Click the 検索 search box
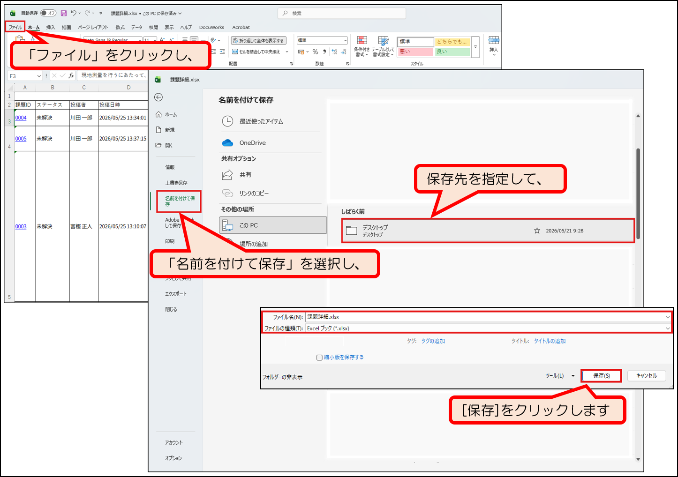The image size is (678, 477). (341, 13)
